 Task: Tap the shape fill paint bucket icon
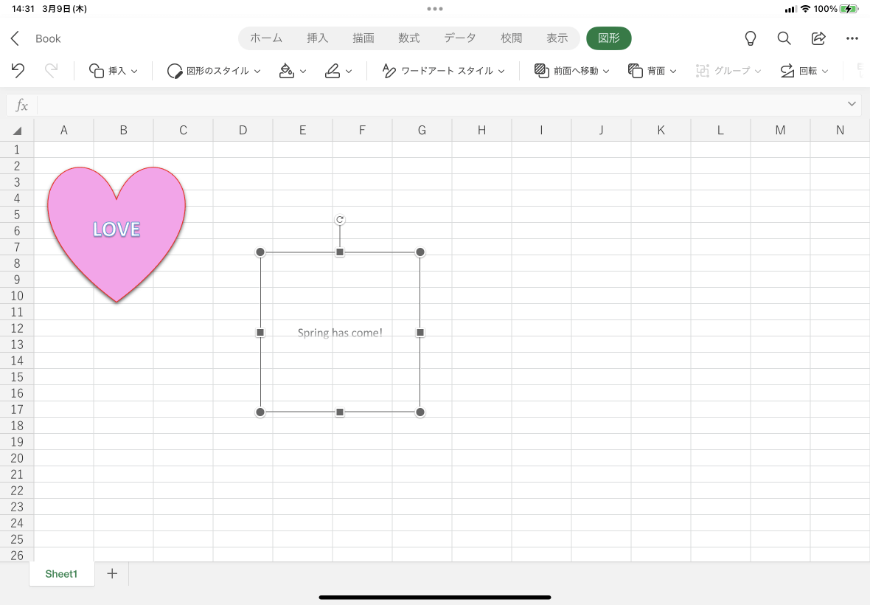click(293, 71)
